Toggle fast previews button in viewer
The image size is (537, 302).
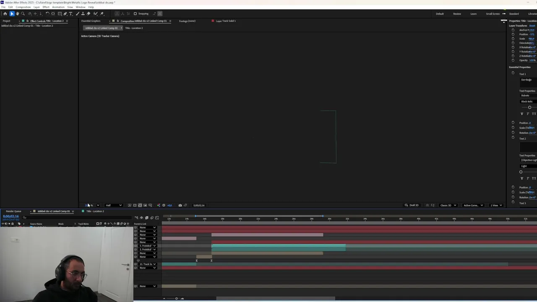pyautogui.click(x=129, y=205)
